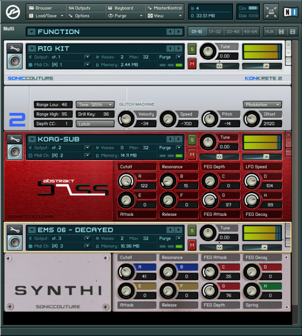Click the Glitch Machine Velocity knob

pos(126,119)
